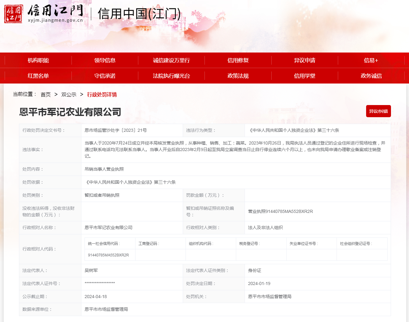This screenshot has height=322, width=409.
Task: Click the 工商登记码 column header
Action: point(149,244)
